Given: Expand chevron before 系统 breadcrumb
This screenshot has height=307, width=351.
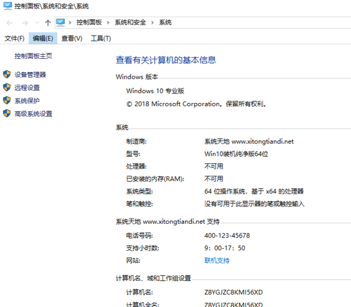Looking at the screenshot, I should click(152, 23).
